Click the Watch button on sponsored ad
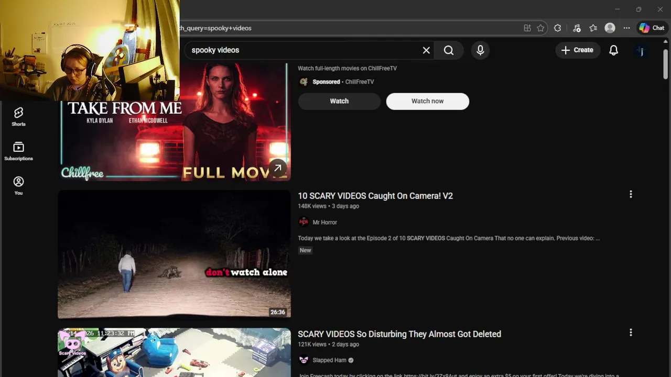 339,101
